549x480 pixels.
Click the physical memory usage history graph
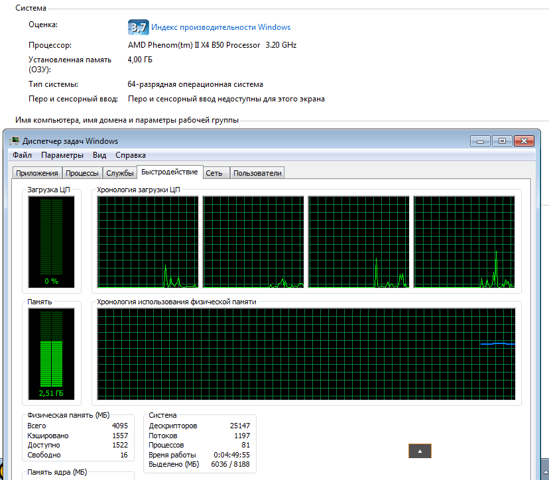coord(306,354)
